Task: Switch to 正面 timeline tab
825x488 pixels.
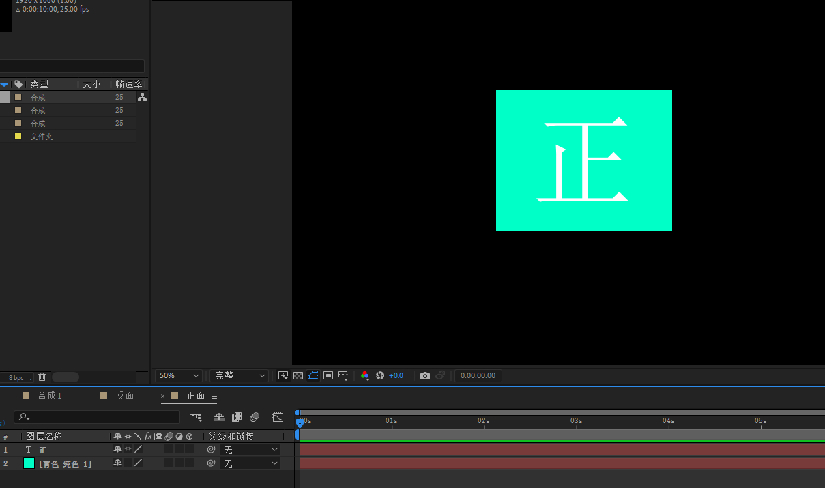Action: pos(196,396)
